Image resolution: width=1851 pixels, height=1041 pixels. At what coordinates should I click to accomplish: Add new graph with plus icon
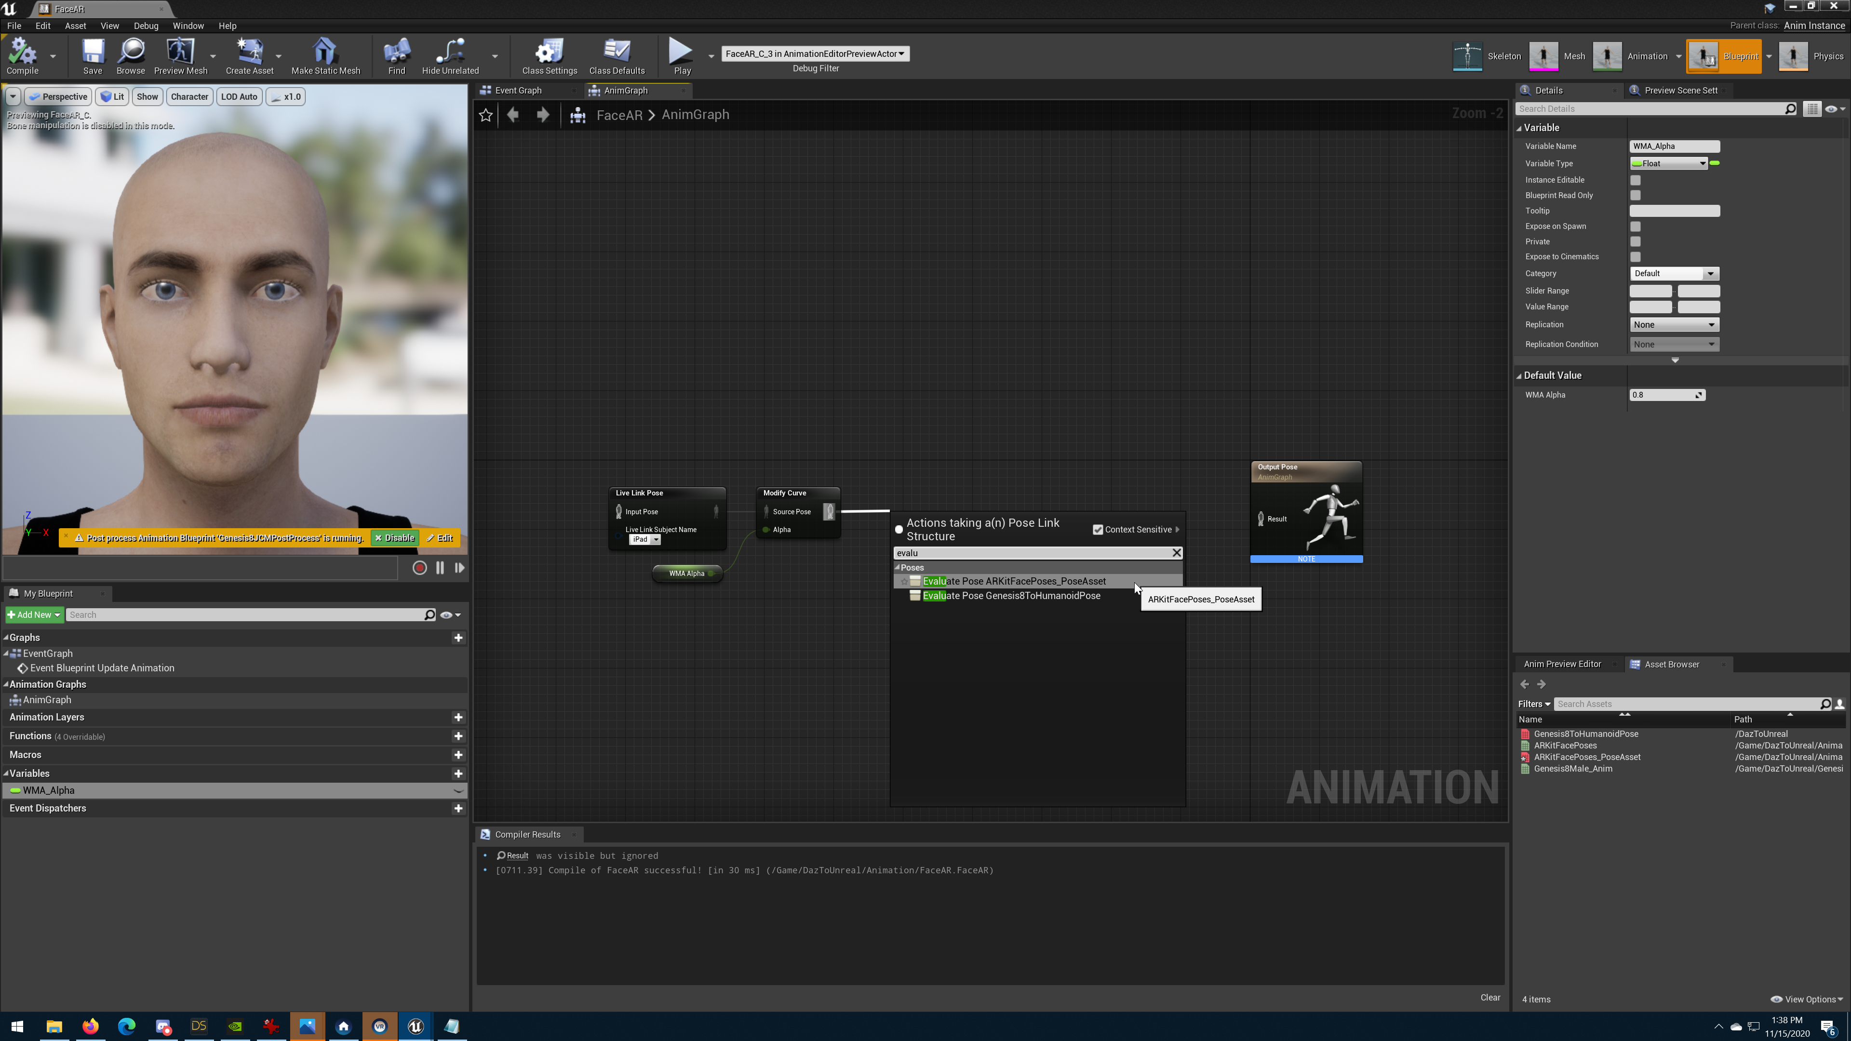point(458,638)
